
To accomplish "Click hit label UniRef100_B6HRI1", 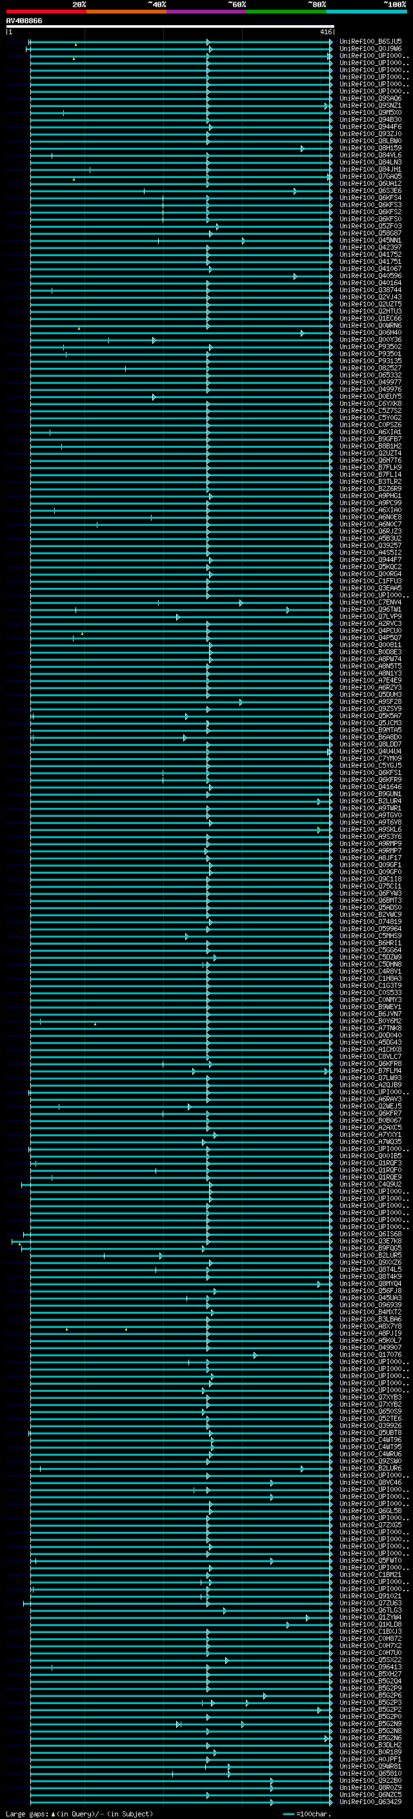I will [x=370, y=943].
